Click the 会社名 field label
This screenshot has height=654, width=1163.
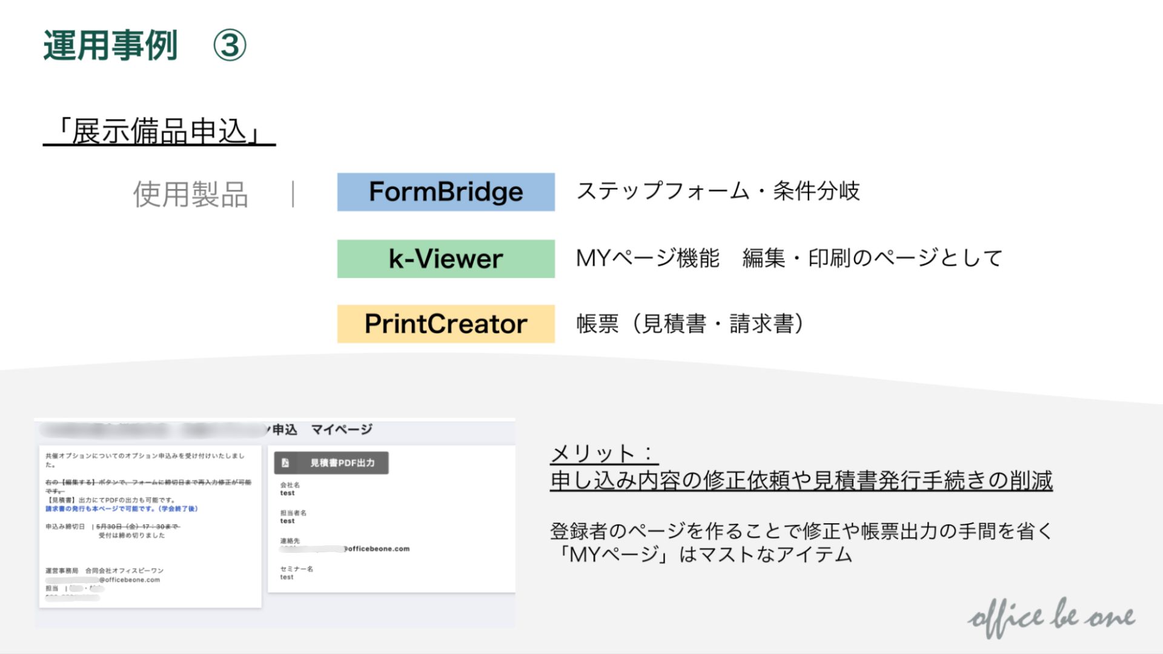tap(290, 485)
